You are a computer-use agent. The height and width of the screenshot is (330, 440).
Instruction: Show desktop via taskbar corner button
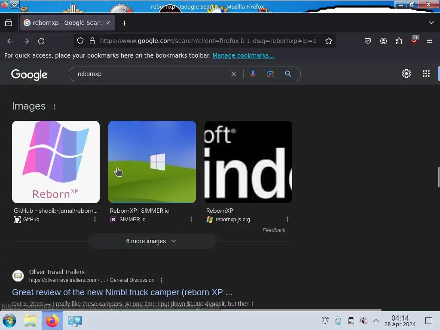coord(429,321)
